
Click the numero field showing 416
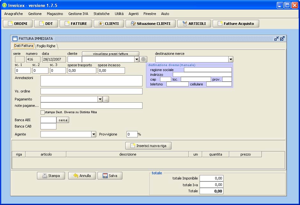(33, 59)
